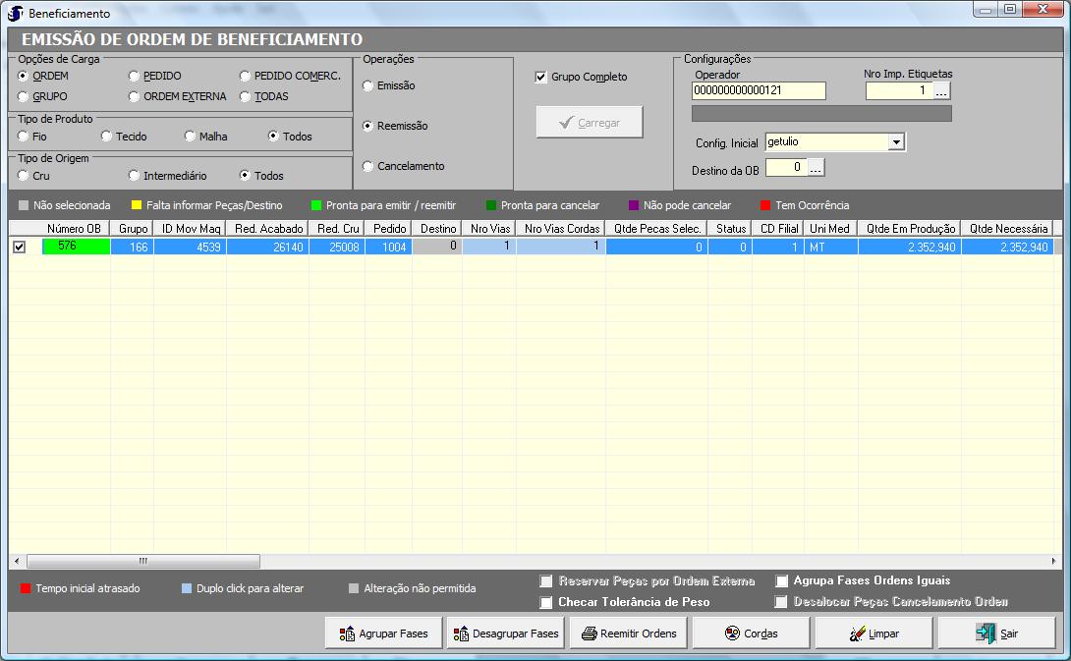Open the Nro Imp. Etiquetas ellipsis lookup
The height and width of the screenshot is (661, 1071).
pos(941,90)
